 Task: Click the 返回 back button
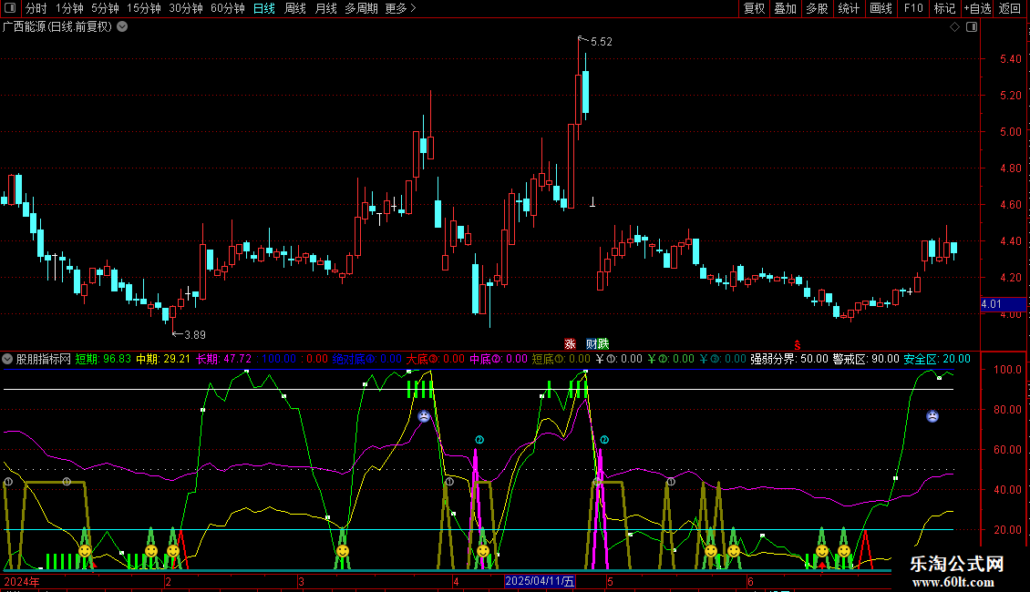(1010, 9)
